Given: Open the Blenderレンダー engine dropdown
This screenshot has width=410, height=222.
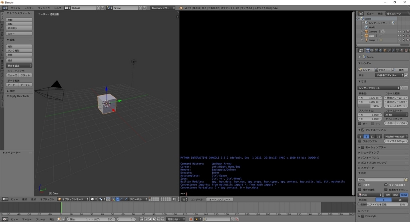Looking at the screenshot, I should click(163, 8).
